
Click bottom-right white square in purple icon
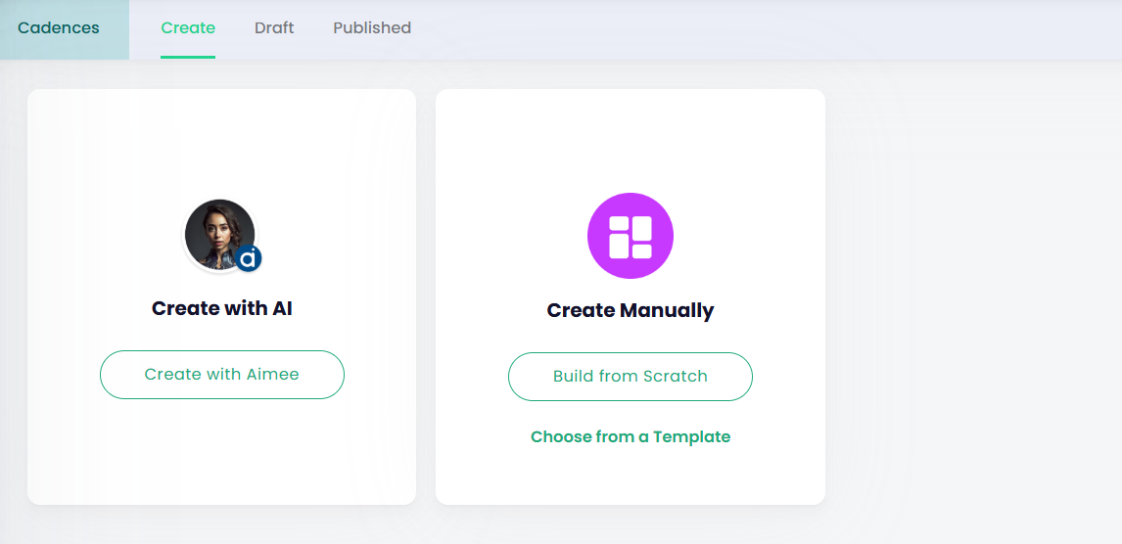coord(641,251)
